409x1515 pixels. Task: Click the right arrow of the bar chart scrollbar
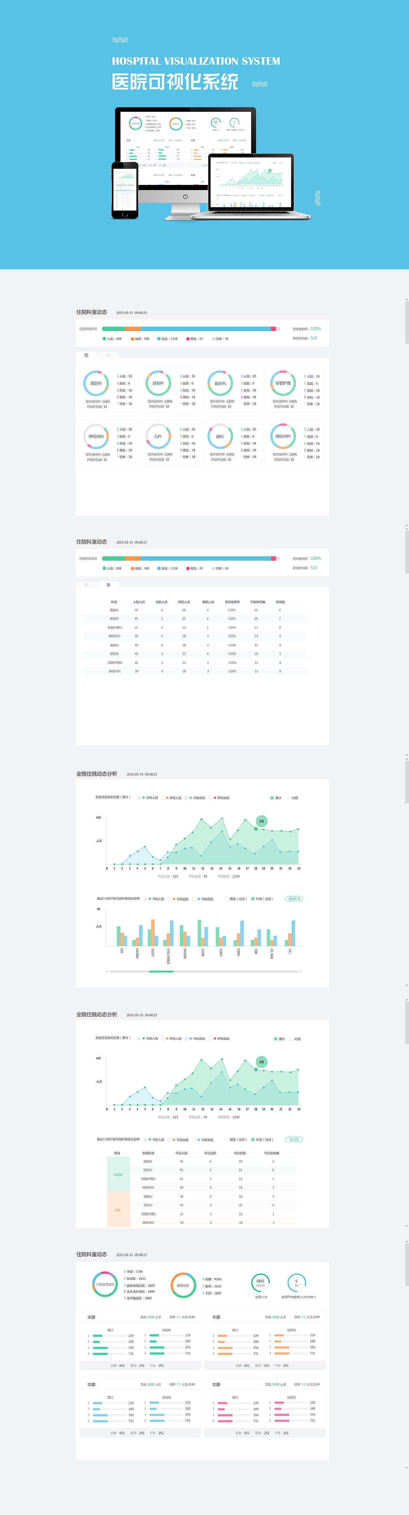coord(301,971)
